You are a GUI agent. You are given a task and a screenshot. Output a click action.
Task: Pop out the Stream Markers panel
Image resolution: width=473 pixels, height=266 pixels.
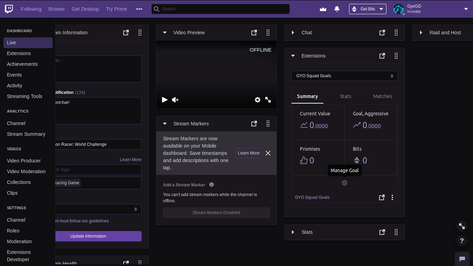tap(254, 124)
